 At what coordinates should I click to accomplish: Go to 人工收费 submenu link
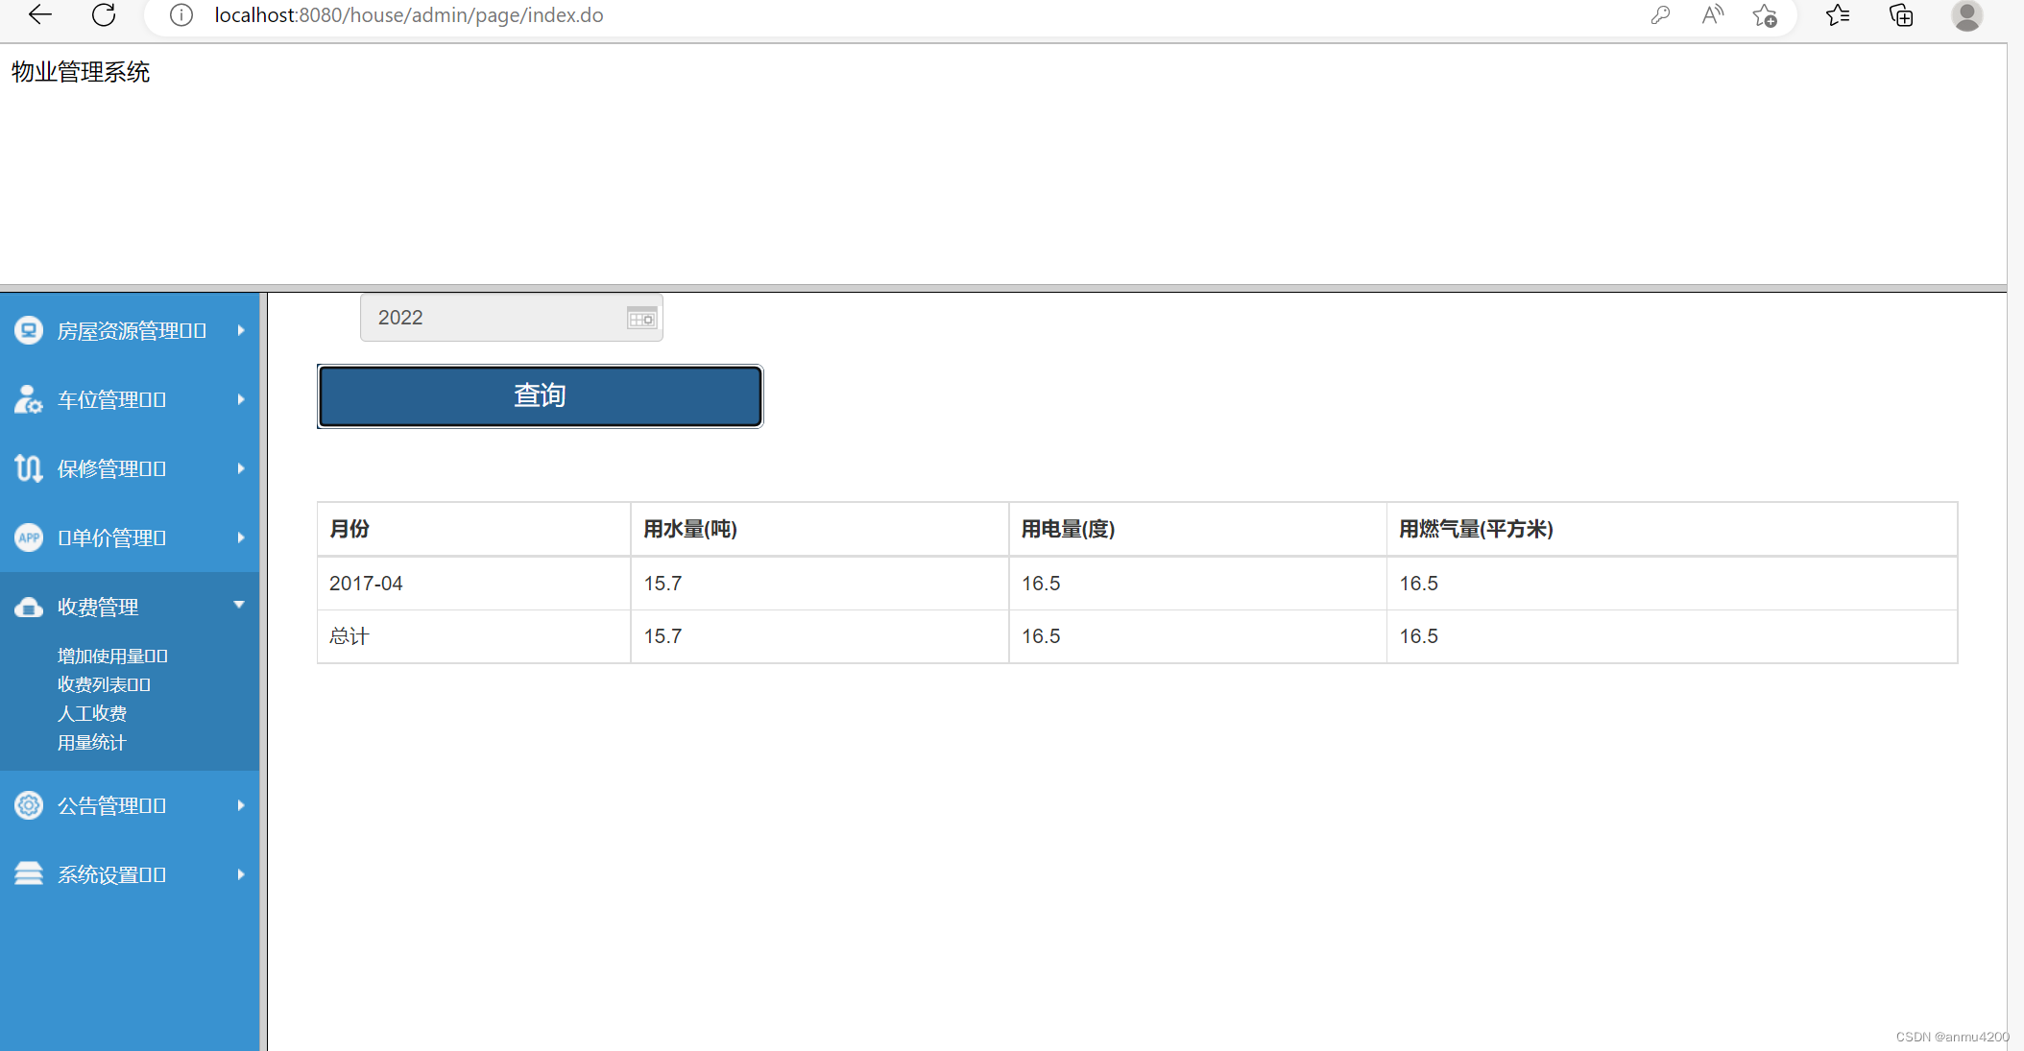click(92, 713)
